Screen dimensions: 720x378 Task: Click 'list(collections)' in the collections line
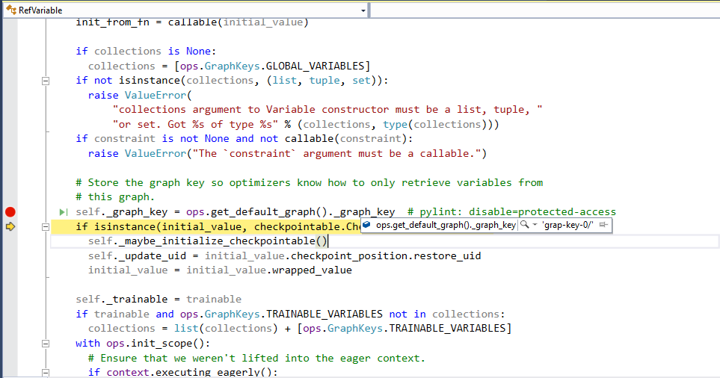[226, 329]
